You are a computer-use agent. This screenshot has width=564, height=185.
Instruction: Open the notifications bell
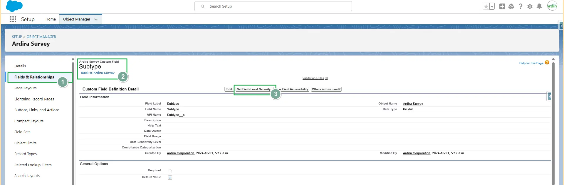[539, 6]
